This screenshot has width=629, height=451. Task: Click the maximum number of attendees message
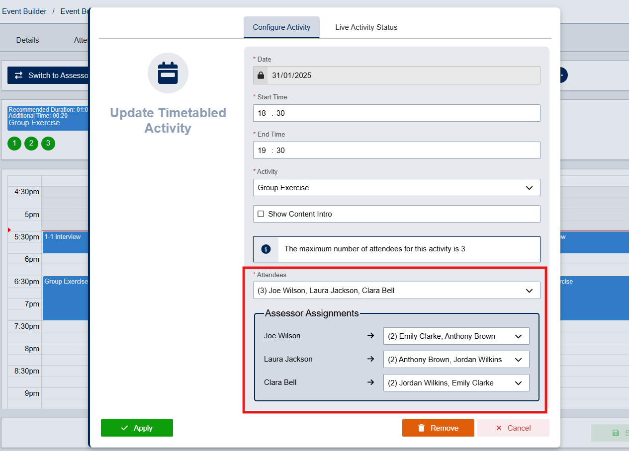click(x=375, y=249)
